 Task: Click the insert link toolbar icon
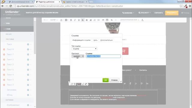coord(103,20)
